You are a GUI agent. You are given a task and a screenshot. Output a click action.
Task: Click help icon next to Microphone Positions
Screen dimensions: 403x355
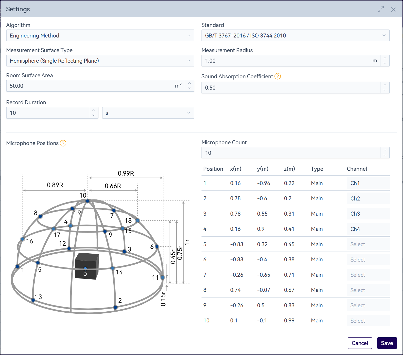pos(63,143)
